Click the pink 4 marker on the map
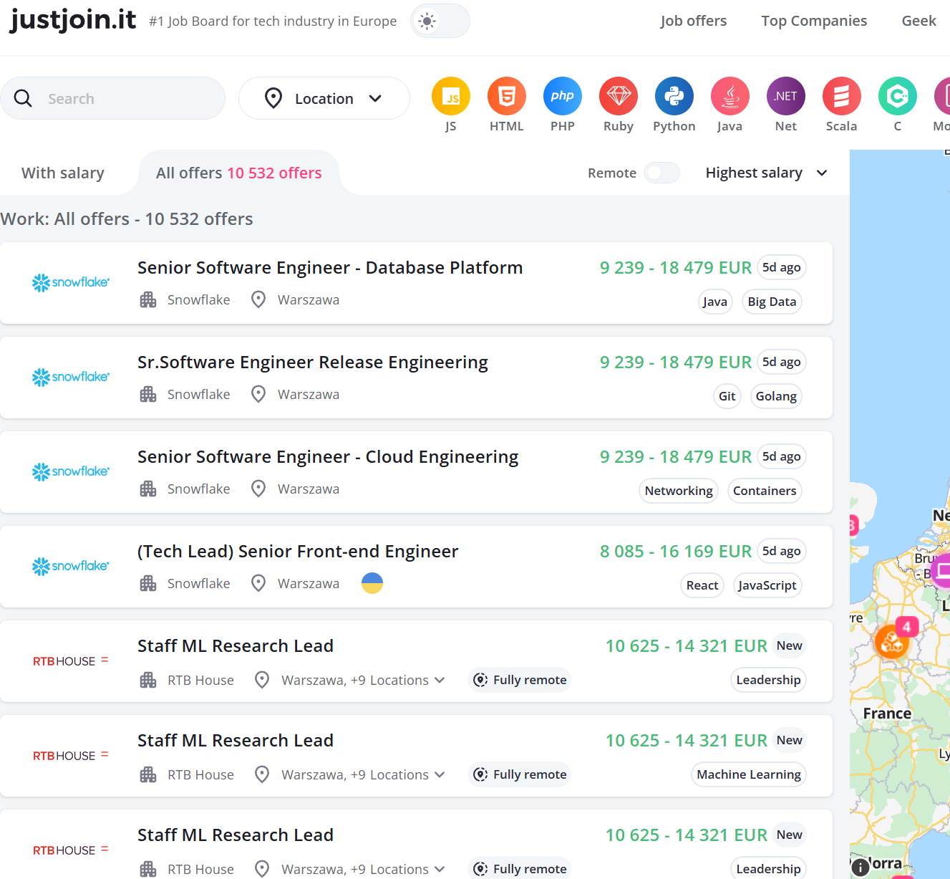950x879 pixels. pos(907,627)
